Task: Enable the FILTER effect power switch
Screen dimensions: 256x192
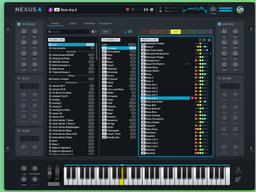Action: (x=19, y=131)
